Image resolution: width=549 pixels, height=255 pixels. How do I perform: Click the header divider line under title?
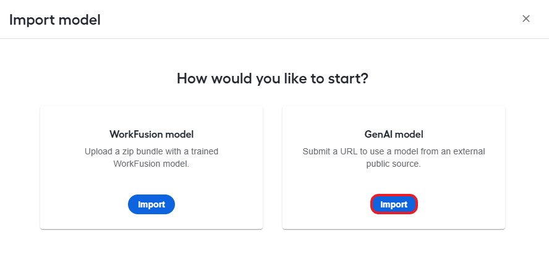coord(274,38)
